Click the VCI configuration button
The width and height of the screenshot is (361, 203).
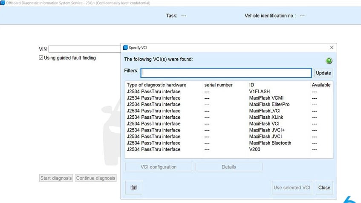159,167
